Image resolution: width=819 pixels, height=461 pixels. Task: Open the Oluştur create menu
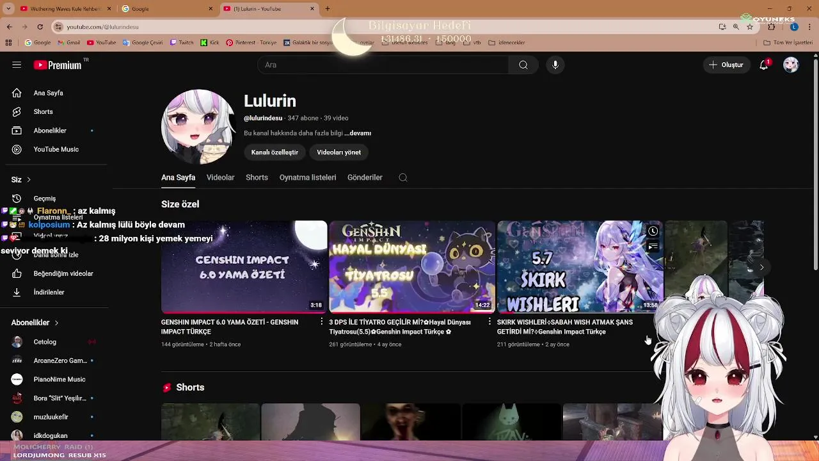[x=726, y=65]
